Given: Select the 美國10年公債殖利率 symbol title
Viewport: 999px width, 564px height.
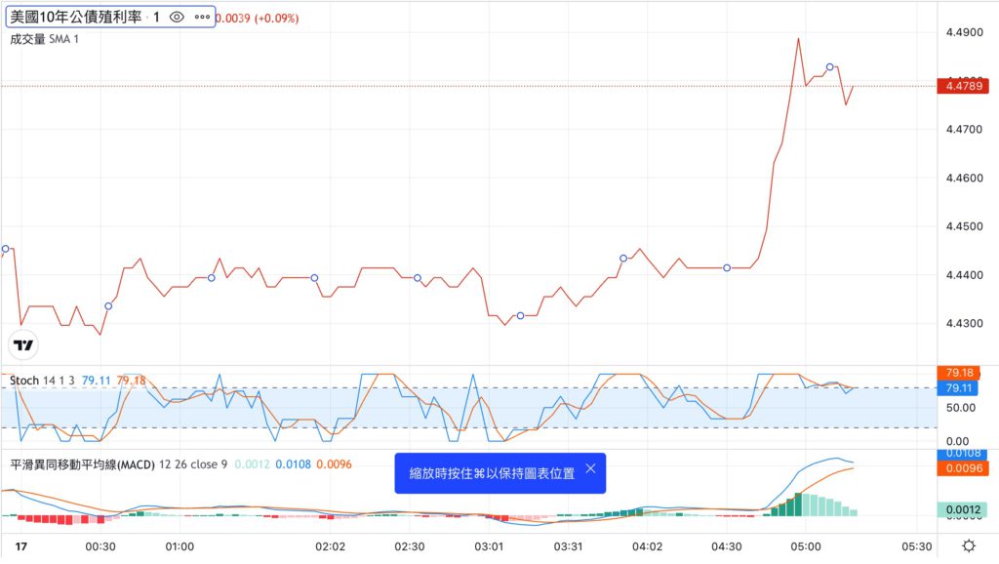Looking at the screenshot, I should [x=76, y=17].
